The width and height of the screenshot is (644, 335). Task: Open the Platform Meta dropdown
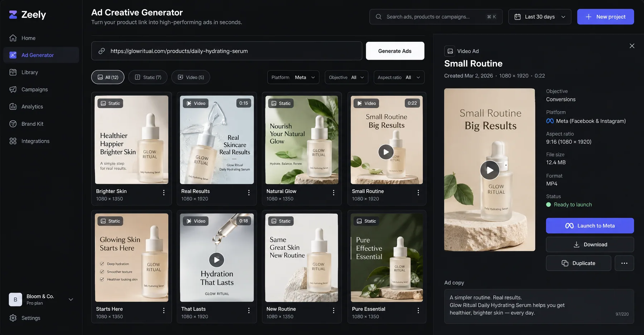coord(293,77)
